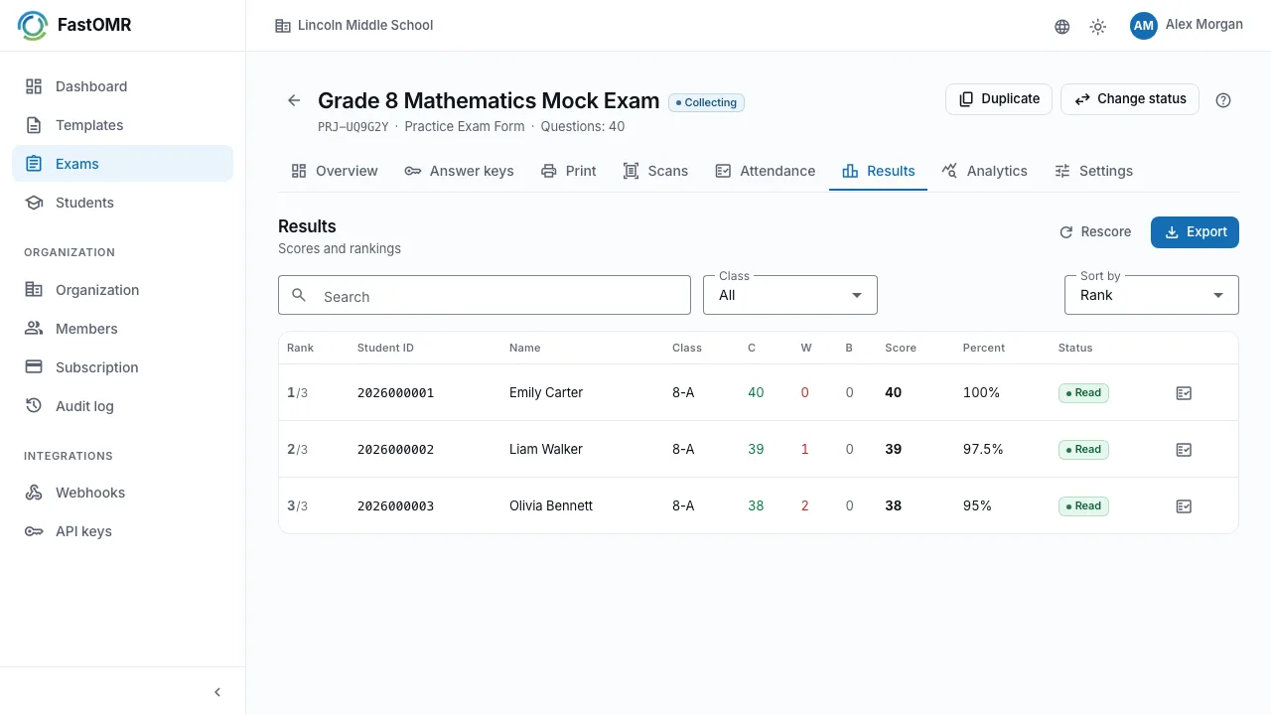
Task: Click the FastOMR logo icon
Action: coord(33,26)
